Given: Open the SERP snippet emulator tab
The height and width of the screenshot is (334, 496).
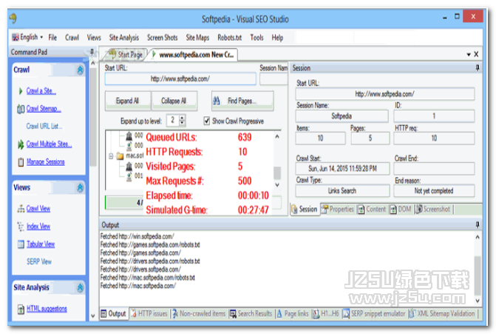Looking at the screenshot, I should pos(374,314).
